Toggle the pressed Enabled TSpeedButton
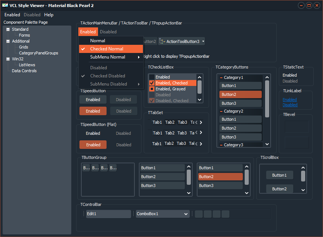This screenshot has width=323, height=237. pyautogui.click(x=93, y=111)
